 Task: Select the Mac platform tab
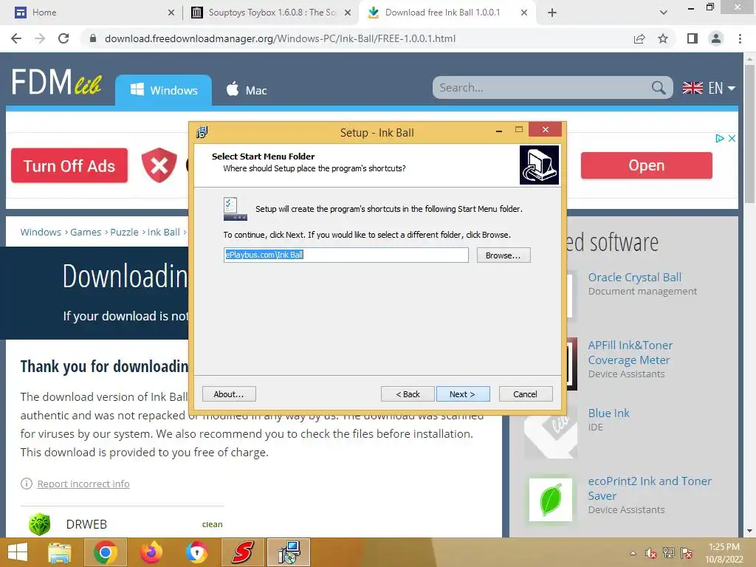(x=247, y=89)
